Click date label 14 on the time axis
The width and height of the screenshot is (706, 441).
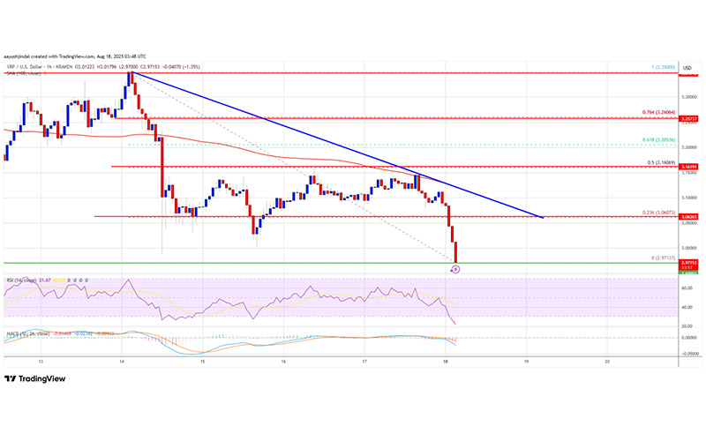tap(122, 362)
